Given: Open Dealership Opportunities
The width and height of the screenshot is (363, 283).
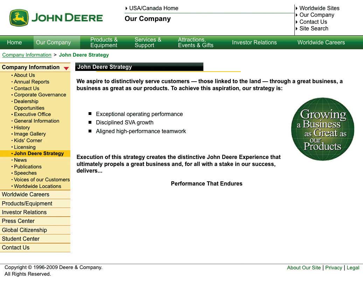Looking at the screenshot, I should (x=29, y=105).
